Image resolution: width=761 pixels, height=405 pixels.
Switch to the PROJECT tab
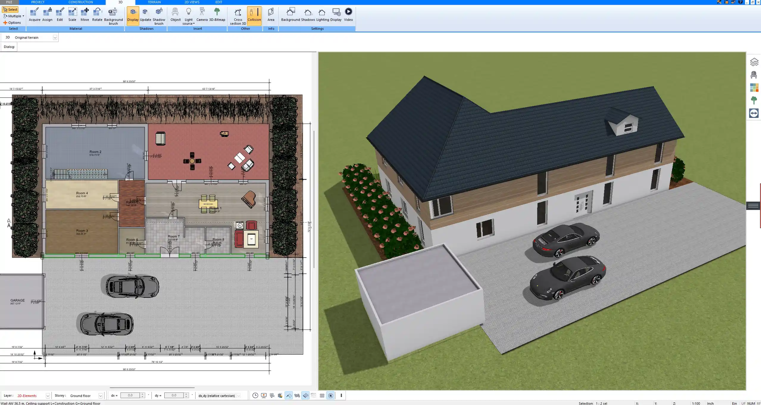point(38,2)
